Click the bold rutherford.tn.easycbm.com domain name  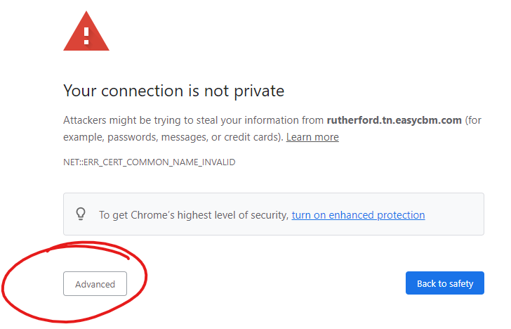[x=394, y=120]
